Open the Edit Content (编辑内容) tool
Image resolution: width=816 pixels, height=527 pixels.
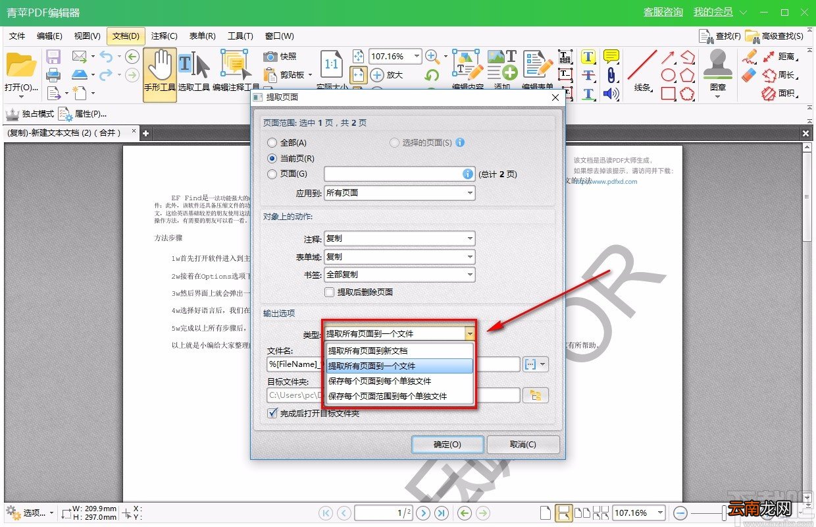468,70
